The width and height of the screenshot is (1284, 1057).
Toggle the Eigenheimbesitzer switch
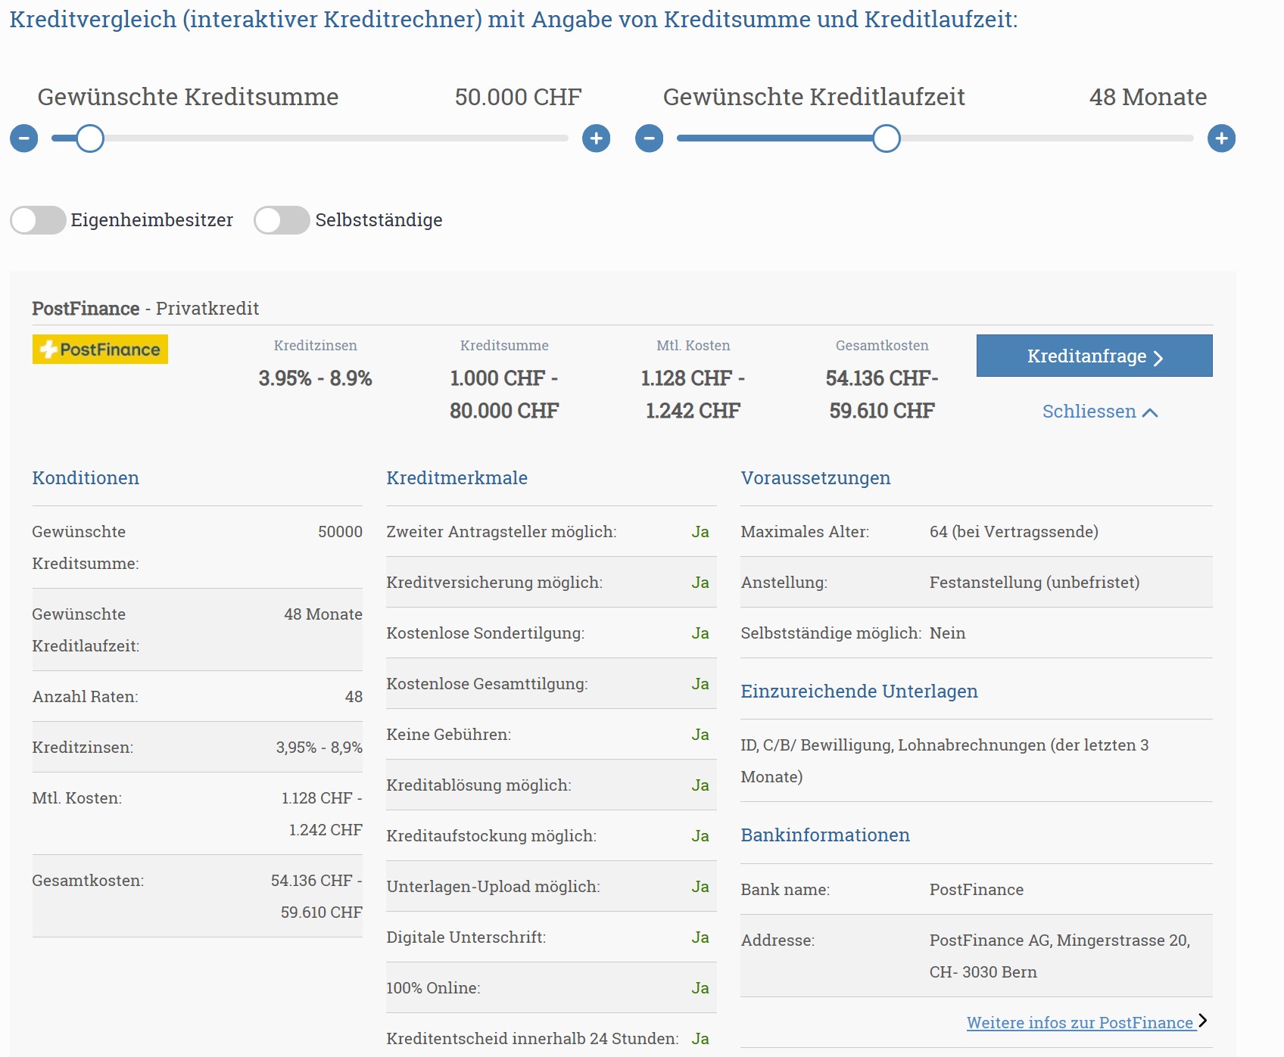(38, 220)
